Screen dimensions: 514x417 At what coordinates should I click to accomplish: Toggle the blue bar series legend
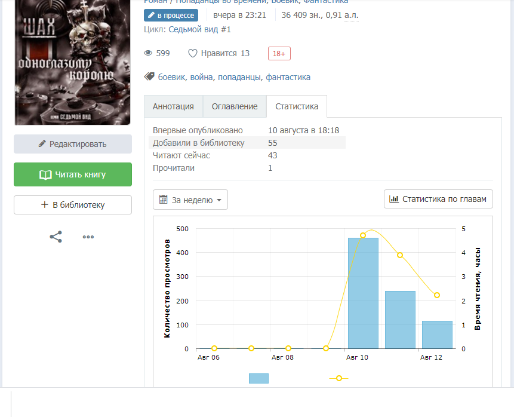[x=258, y=378]
